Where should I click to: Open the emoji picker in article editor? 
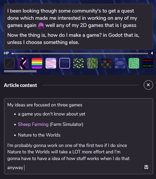[x=146, y=167]
